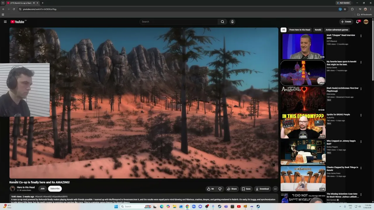The height and width of the screenshot is (210, 374).
Task: Subscribe to Hero In His Head
Action: pos(55,189)
